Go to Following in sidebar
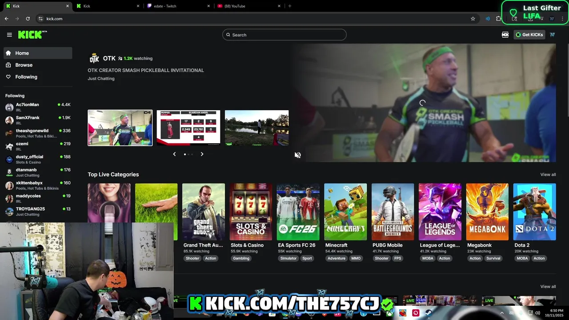The height and width of the screenshot is (320, 569). coord(38,77)
